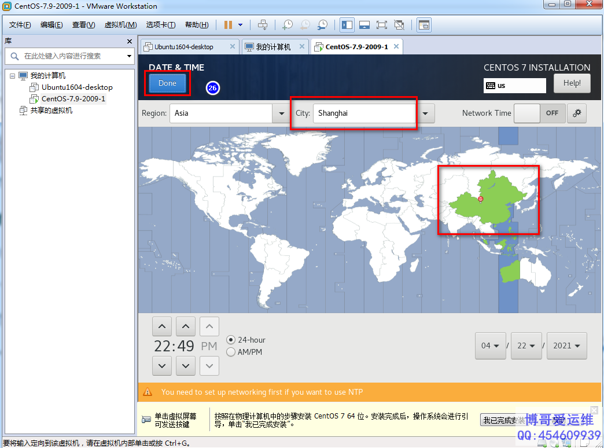The height and width of the screenshot is (448, 604).
Task: Open the 虚拟机(M) menu
Action: [120, 25]
